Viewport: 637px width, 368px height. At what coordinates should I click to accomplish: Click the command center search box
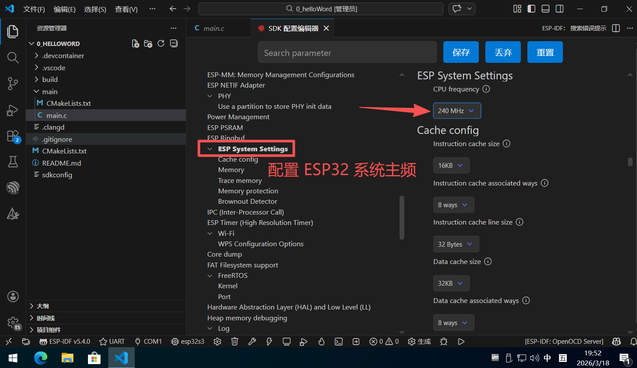[x=321, y=9]
